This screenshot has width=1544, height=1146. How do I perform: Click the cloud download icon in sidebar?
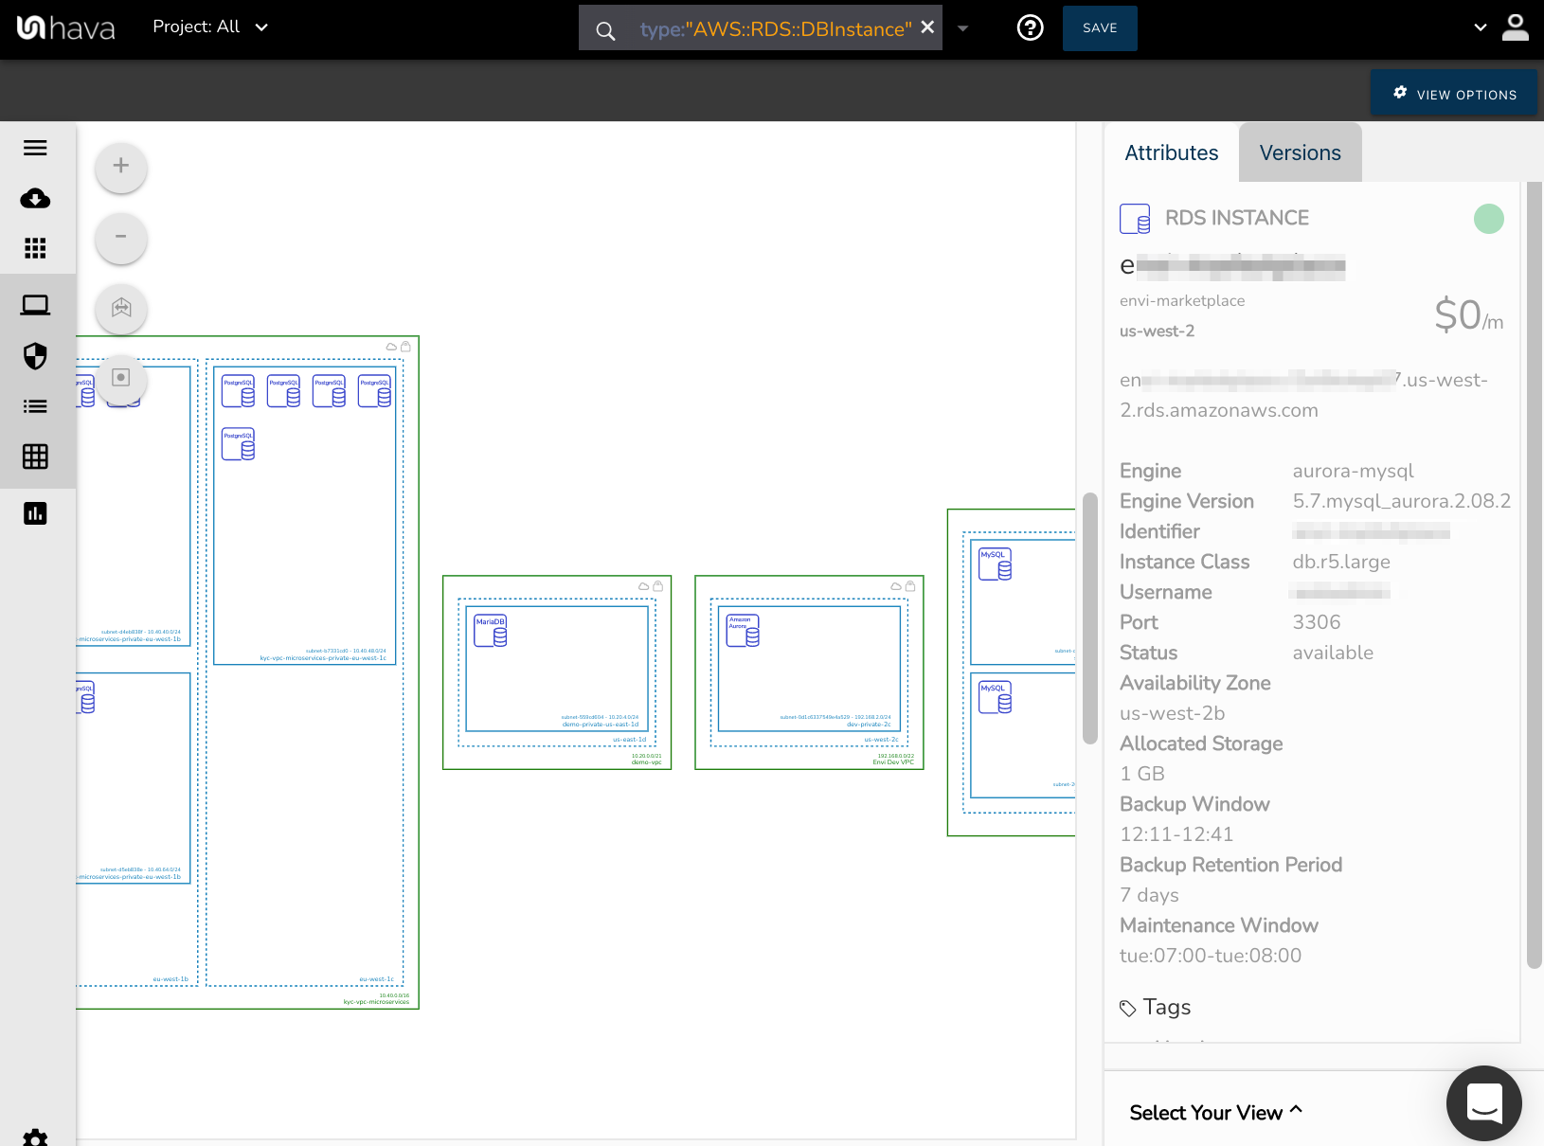tap(35, 198)
